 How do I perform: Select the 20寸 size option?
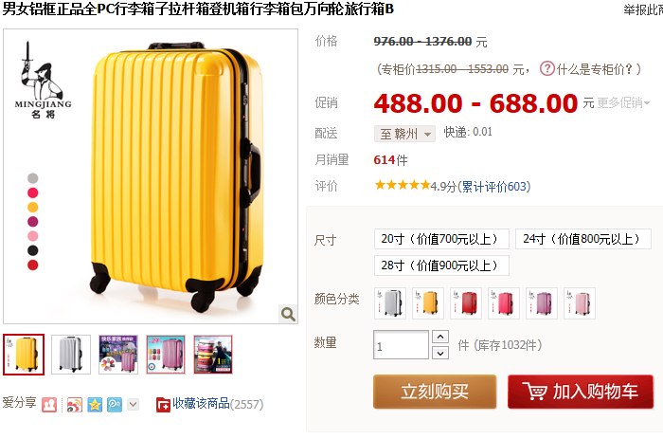click(x=441, y=239)
